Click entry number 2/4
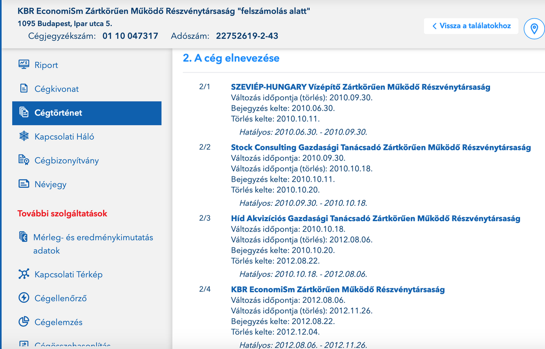This screenshot has height=349, width=545. [x=205, y=289]
